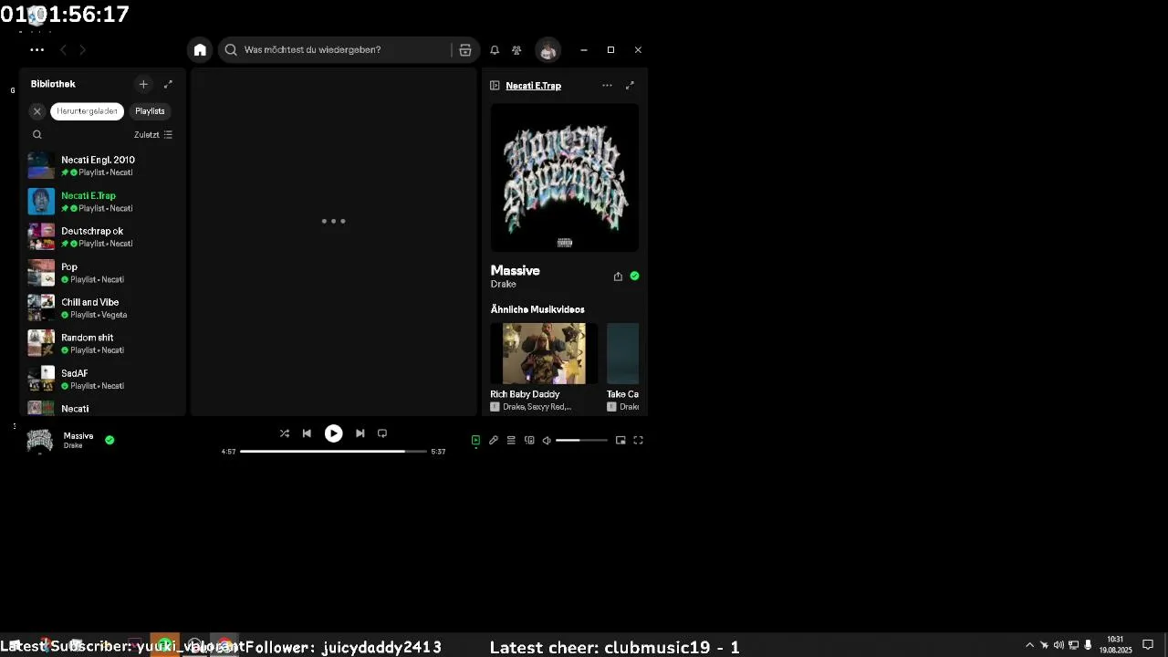Open the Windows taskbar volume icon
This screenshot has width=1168, height=657.
click(1058, 645)
